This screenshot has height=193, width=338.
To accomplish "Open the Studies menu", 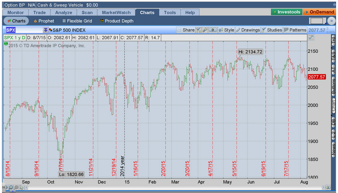I will [x=272, y=30].
